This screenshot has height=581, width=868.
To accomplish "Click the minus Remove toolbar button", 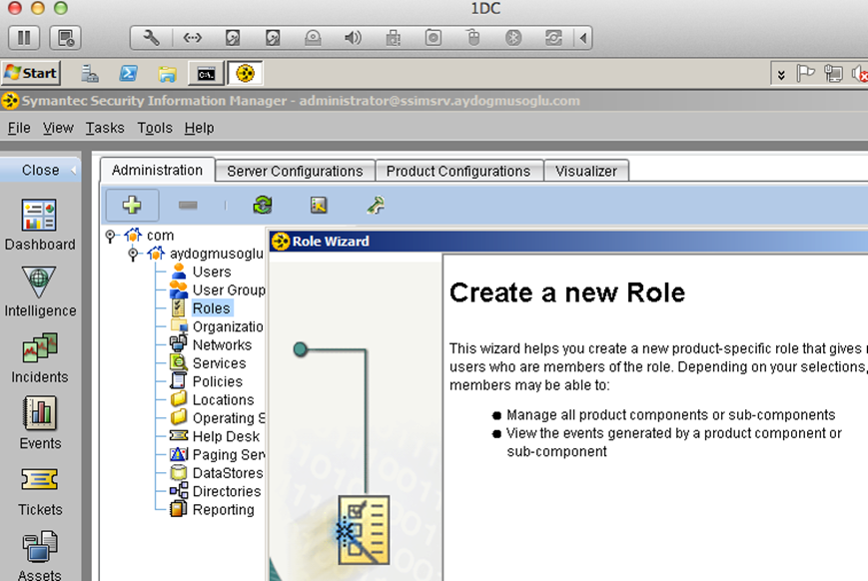I will click(188, 206).
